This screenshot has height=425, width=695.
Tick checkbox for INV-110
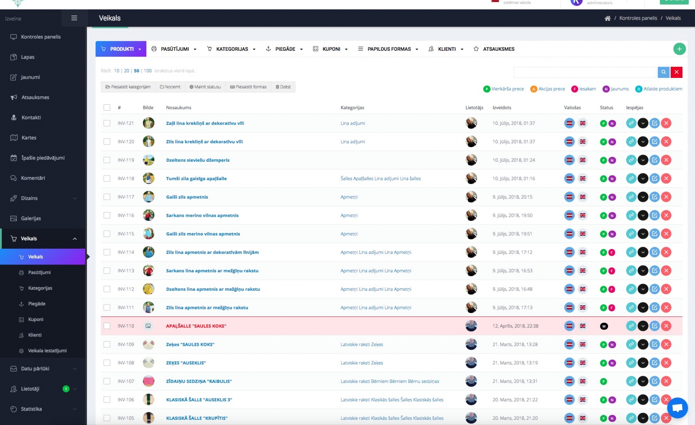pos(107,326)
